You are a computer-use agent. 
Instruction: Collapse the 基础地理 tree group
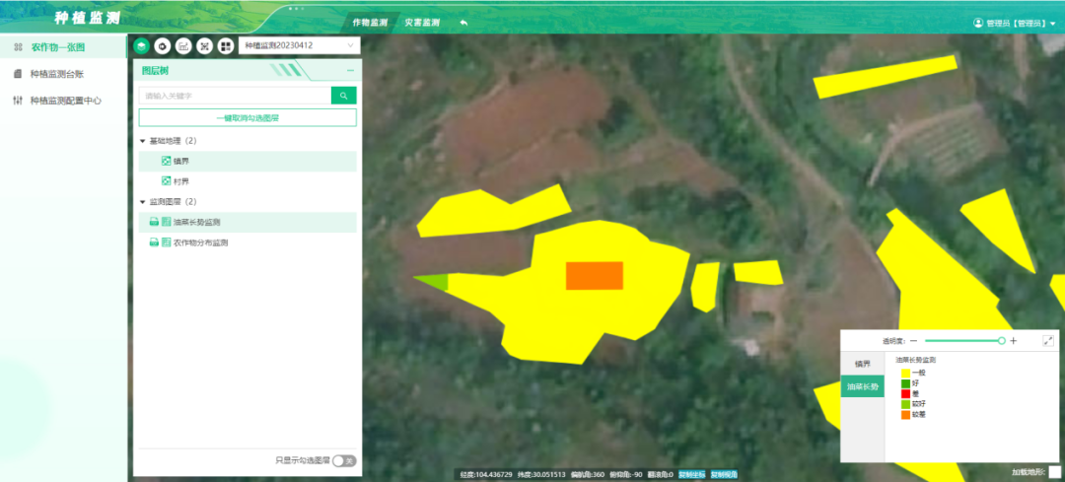point(142,141)
